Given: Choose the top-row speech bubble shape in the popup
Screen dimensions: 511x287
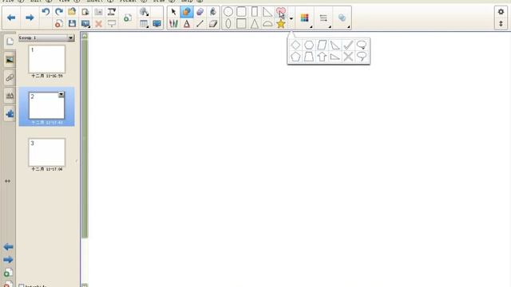Looking at the screenshot, I should point(362,45).
